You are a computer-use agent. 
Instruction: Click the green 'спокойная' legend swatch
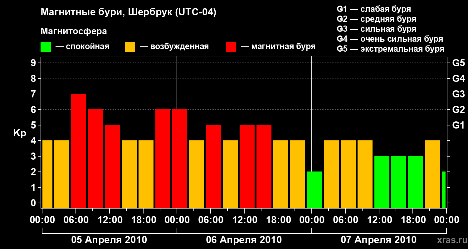click(46, 47)
